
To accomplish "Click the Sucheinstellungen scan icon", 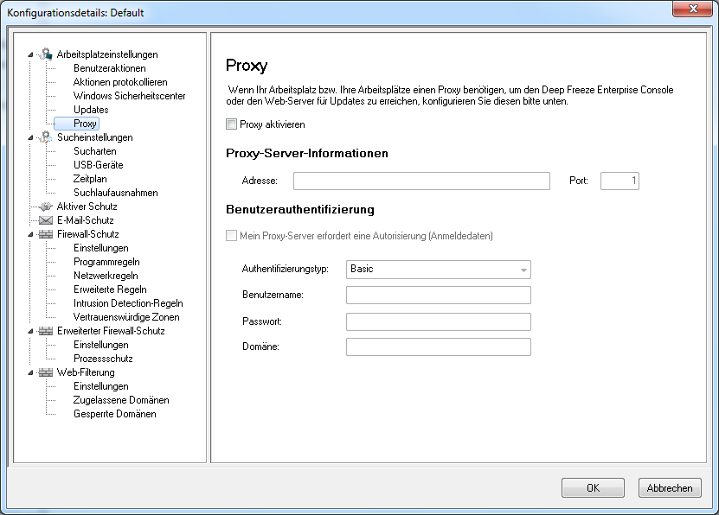I will click(45, 137).
